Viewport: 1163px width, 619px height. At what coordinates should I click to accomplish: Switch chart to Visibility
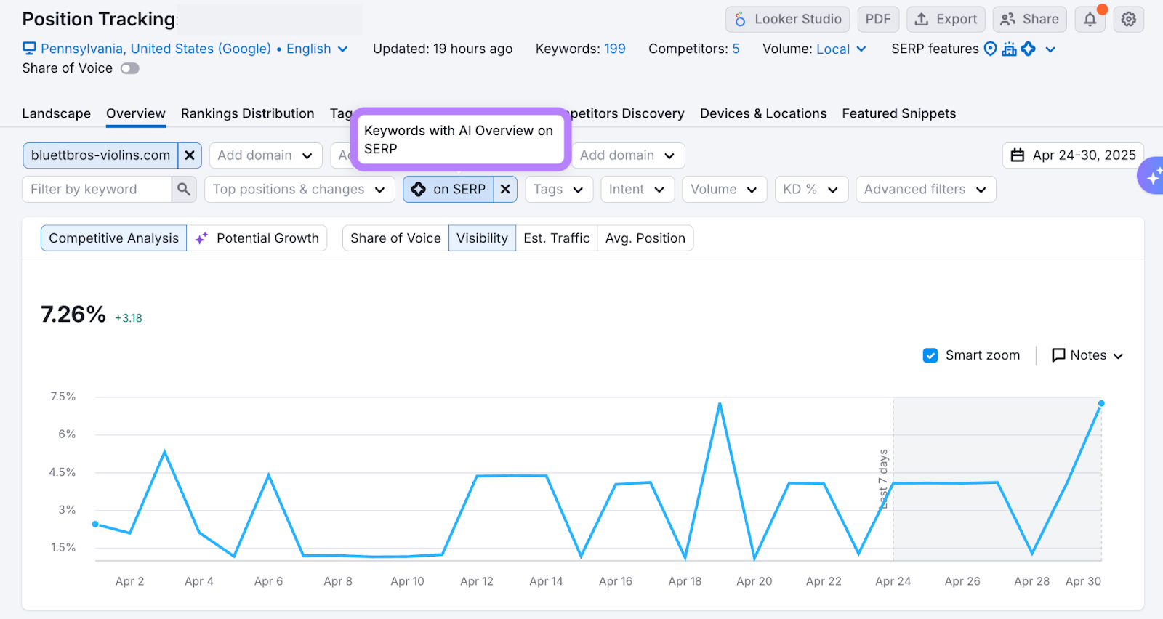pyautogui.click(x=482, y=238)
